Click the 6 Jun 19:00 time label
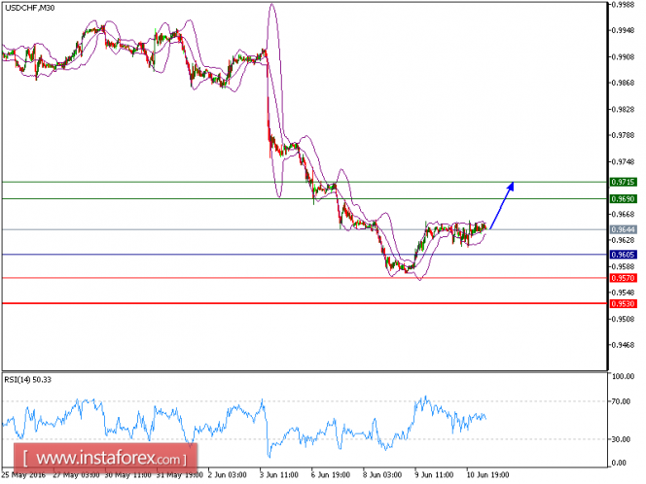646x484 pixels. pos(331,475)
